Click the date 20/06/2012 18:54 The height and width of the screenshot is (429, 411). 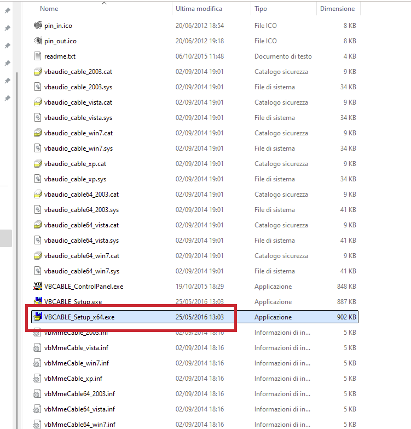click(x=200, y=25)
